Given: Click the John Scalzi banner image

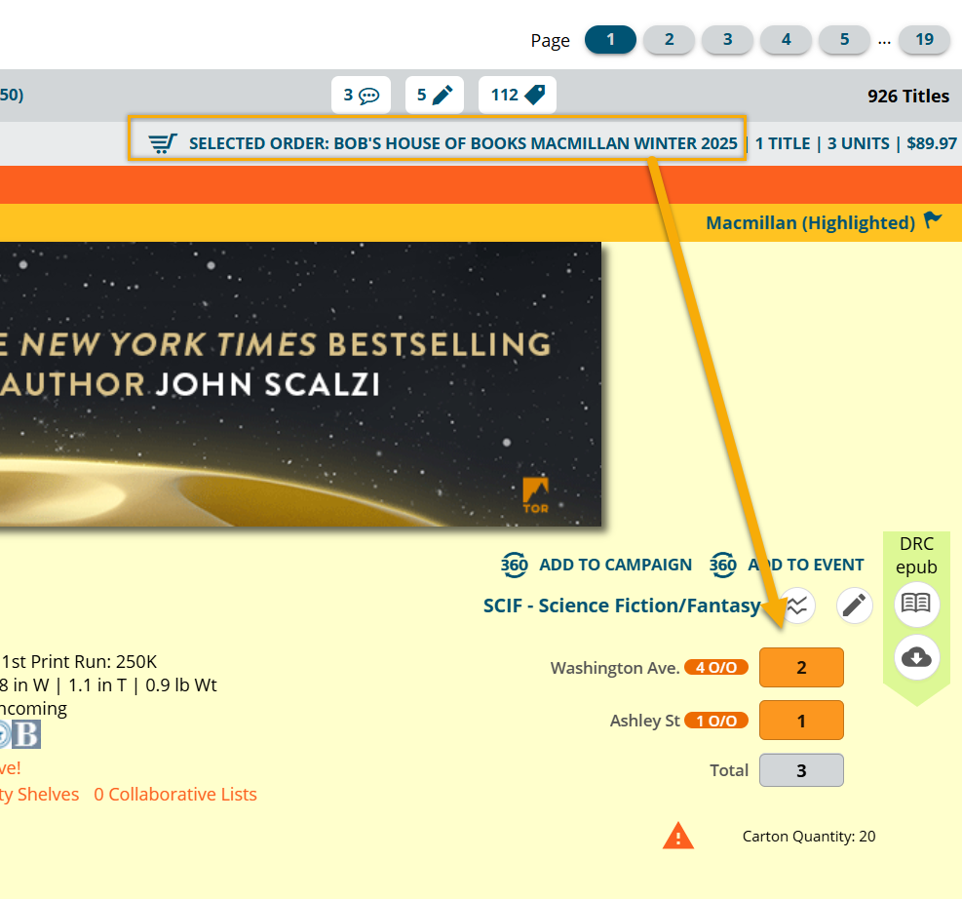Looking at the screenshot, I should tap(300, 384).
